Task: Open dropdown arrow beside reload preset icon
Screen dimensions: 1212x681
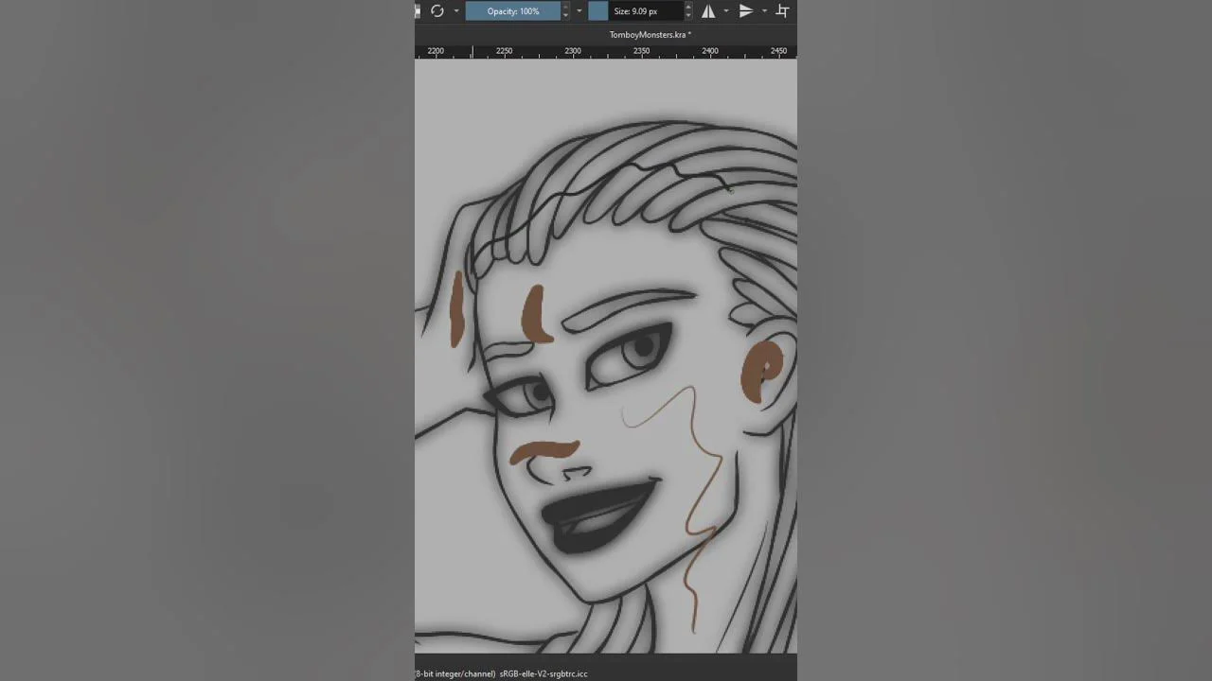Action: 456,11
